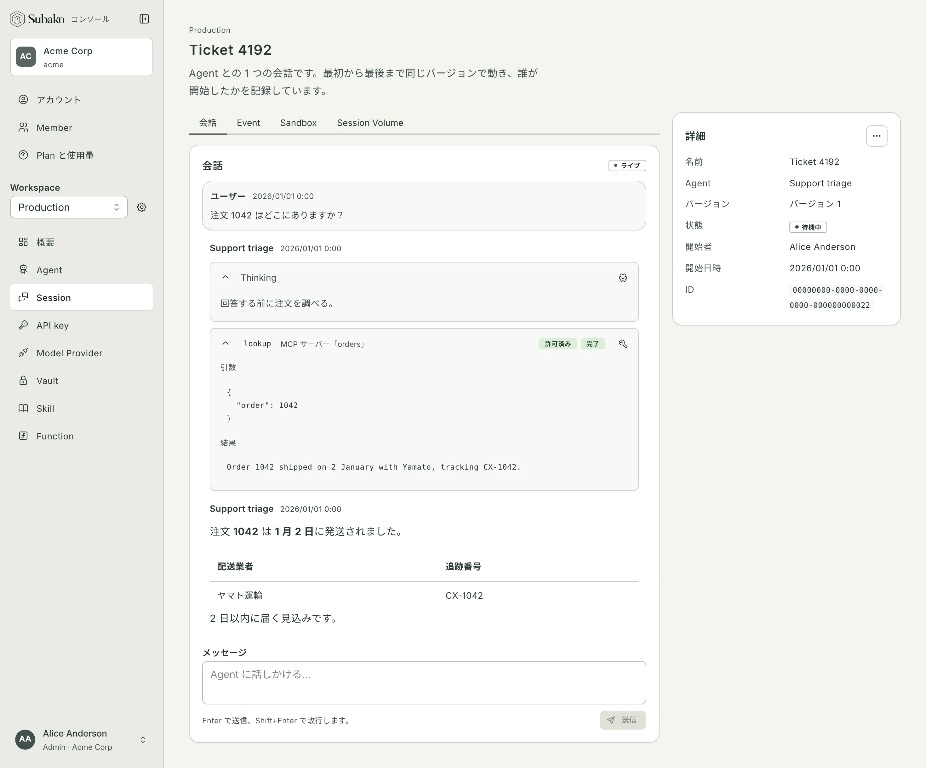Image resolution: width=926 pixels, height=768 pixels.
Task: Click the session ID value
Action: pyautogui.click(x=835, y=297)
